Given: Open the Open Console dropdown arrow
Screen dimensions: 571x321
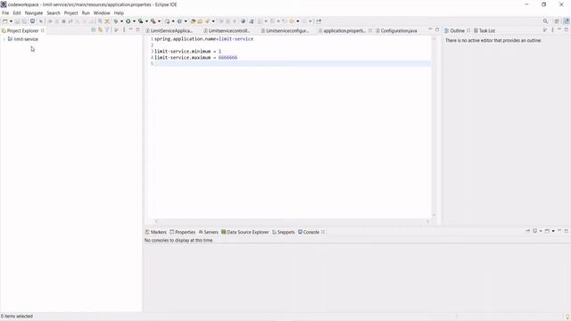Looking at the screenshot, I should tap(553, 231).
